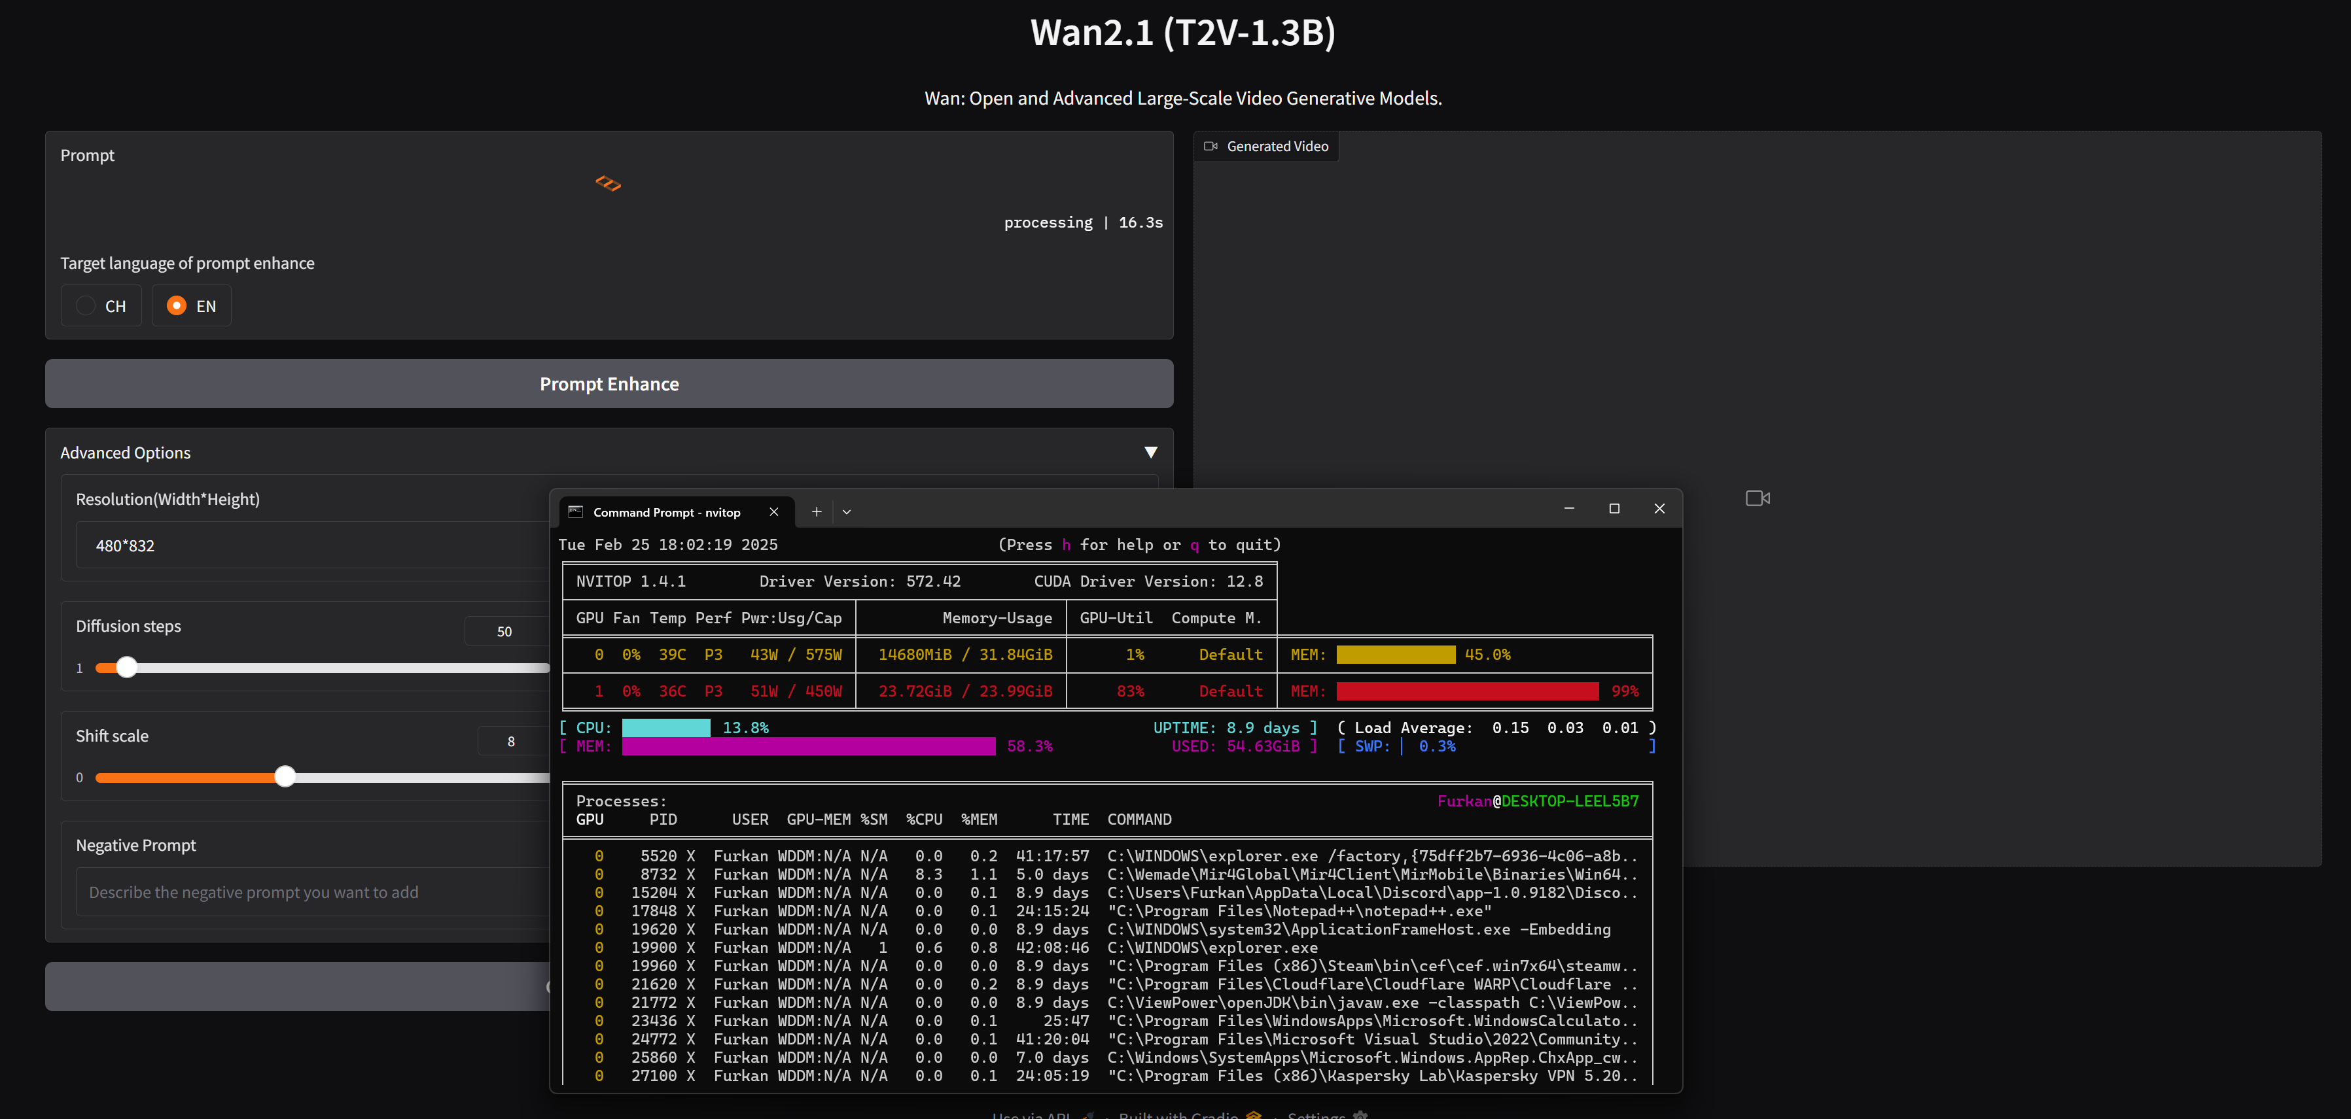Select the CH language radio option
The width and height of the screenshot is (2351, 1119).
(86, 305)
